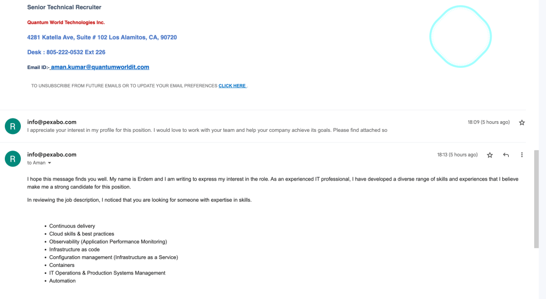
Task: Reply to the 18:13 email
Action: (506, 155)
